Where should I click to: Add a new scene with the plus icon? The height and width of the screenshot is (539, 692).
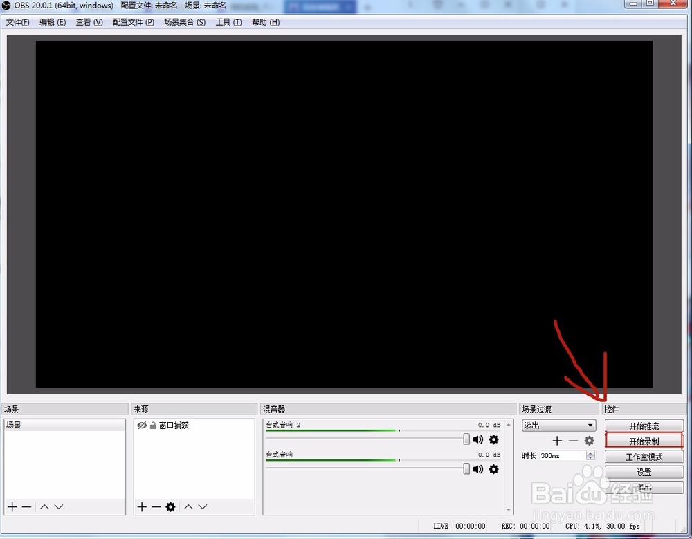coord(12,506)
